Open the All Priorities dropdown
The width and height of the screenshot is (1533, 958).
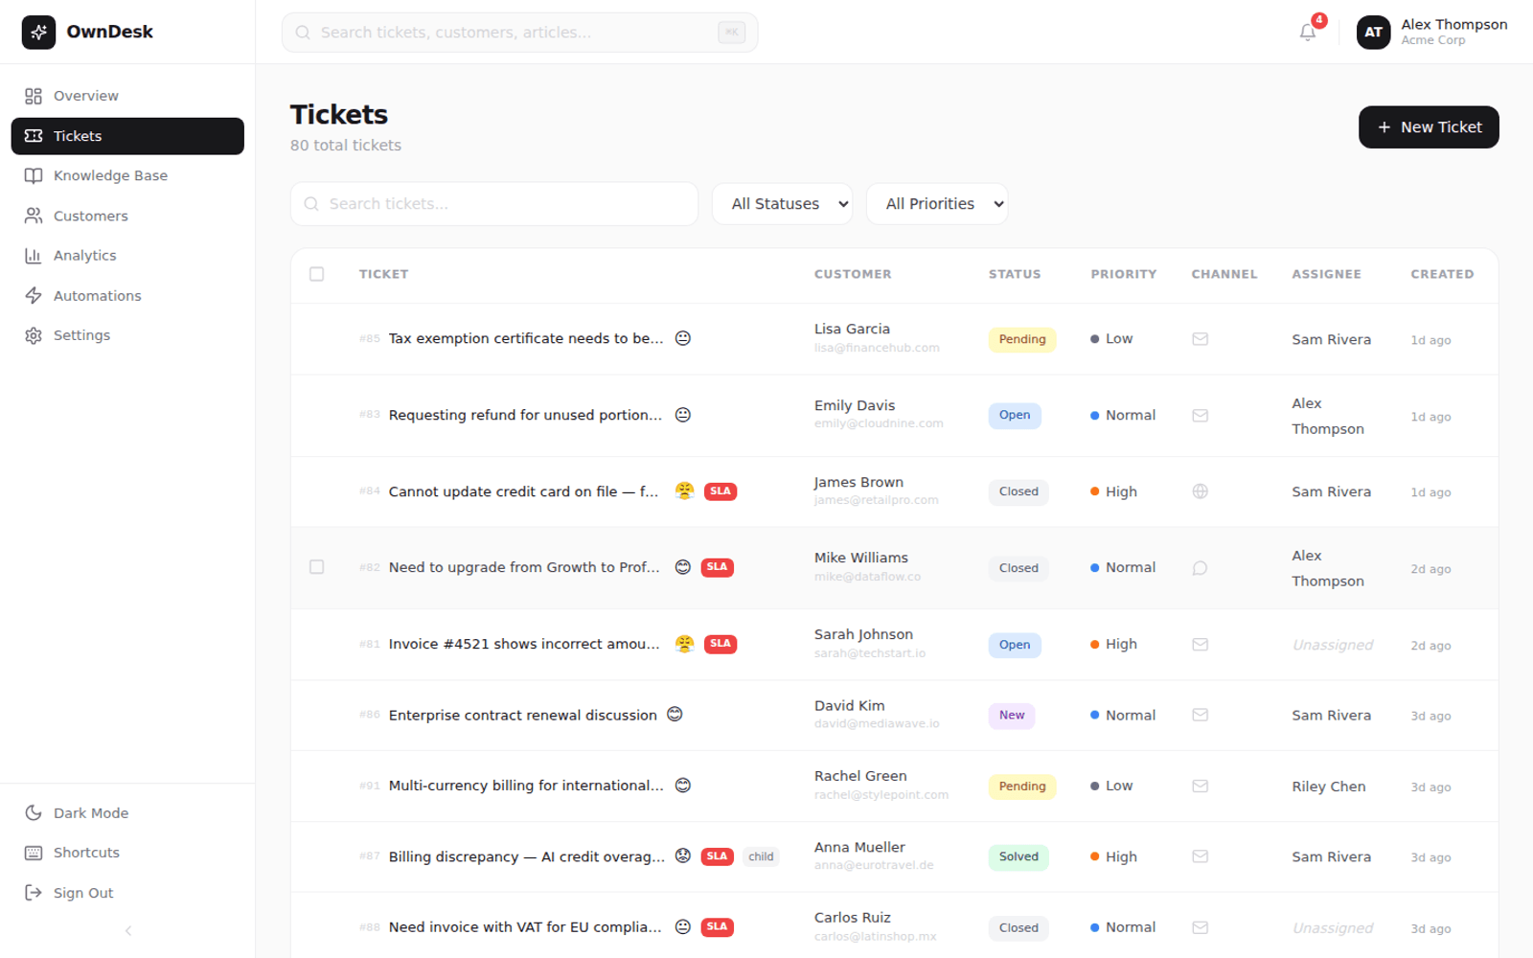(937, 204)
